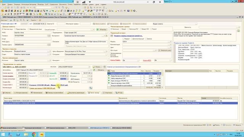Open the 1C application icon in the taskbar

(x=42, y=134)
